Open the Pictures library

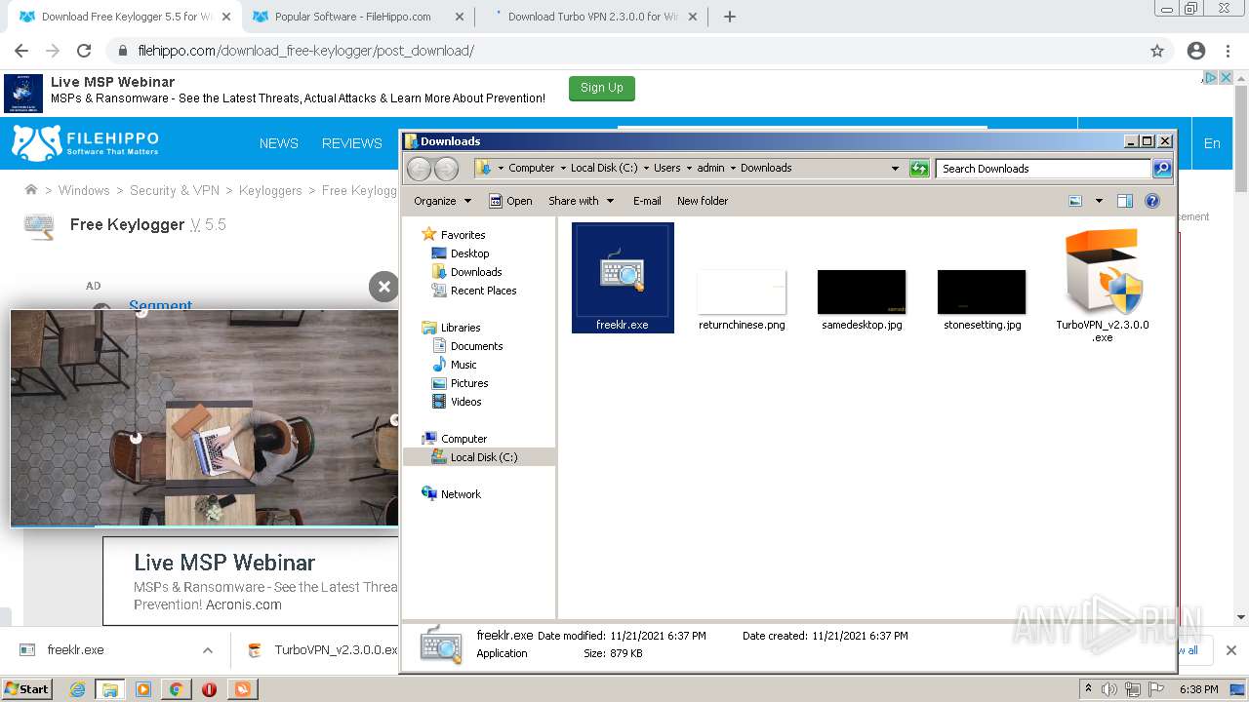tap(469, 383)
